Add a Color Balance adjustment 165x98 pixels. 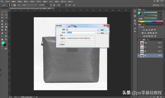(x=145, y=33)
